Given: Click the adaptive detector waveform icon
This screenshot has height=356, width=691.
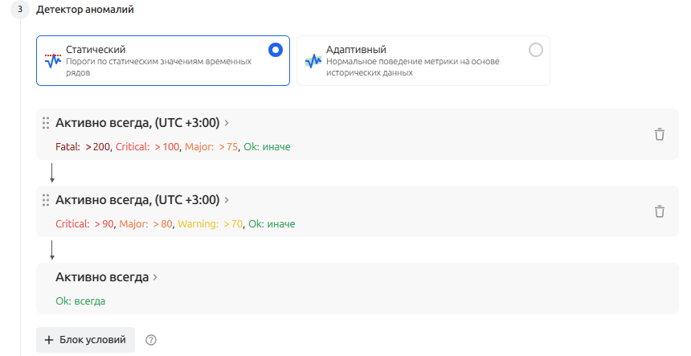Looking at the screenshot, I should (x=313, y=61).
